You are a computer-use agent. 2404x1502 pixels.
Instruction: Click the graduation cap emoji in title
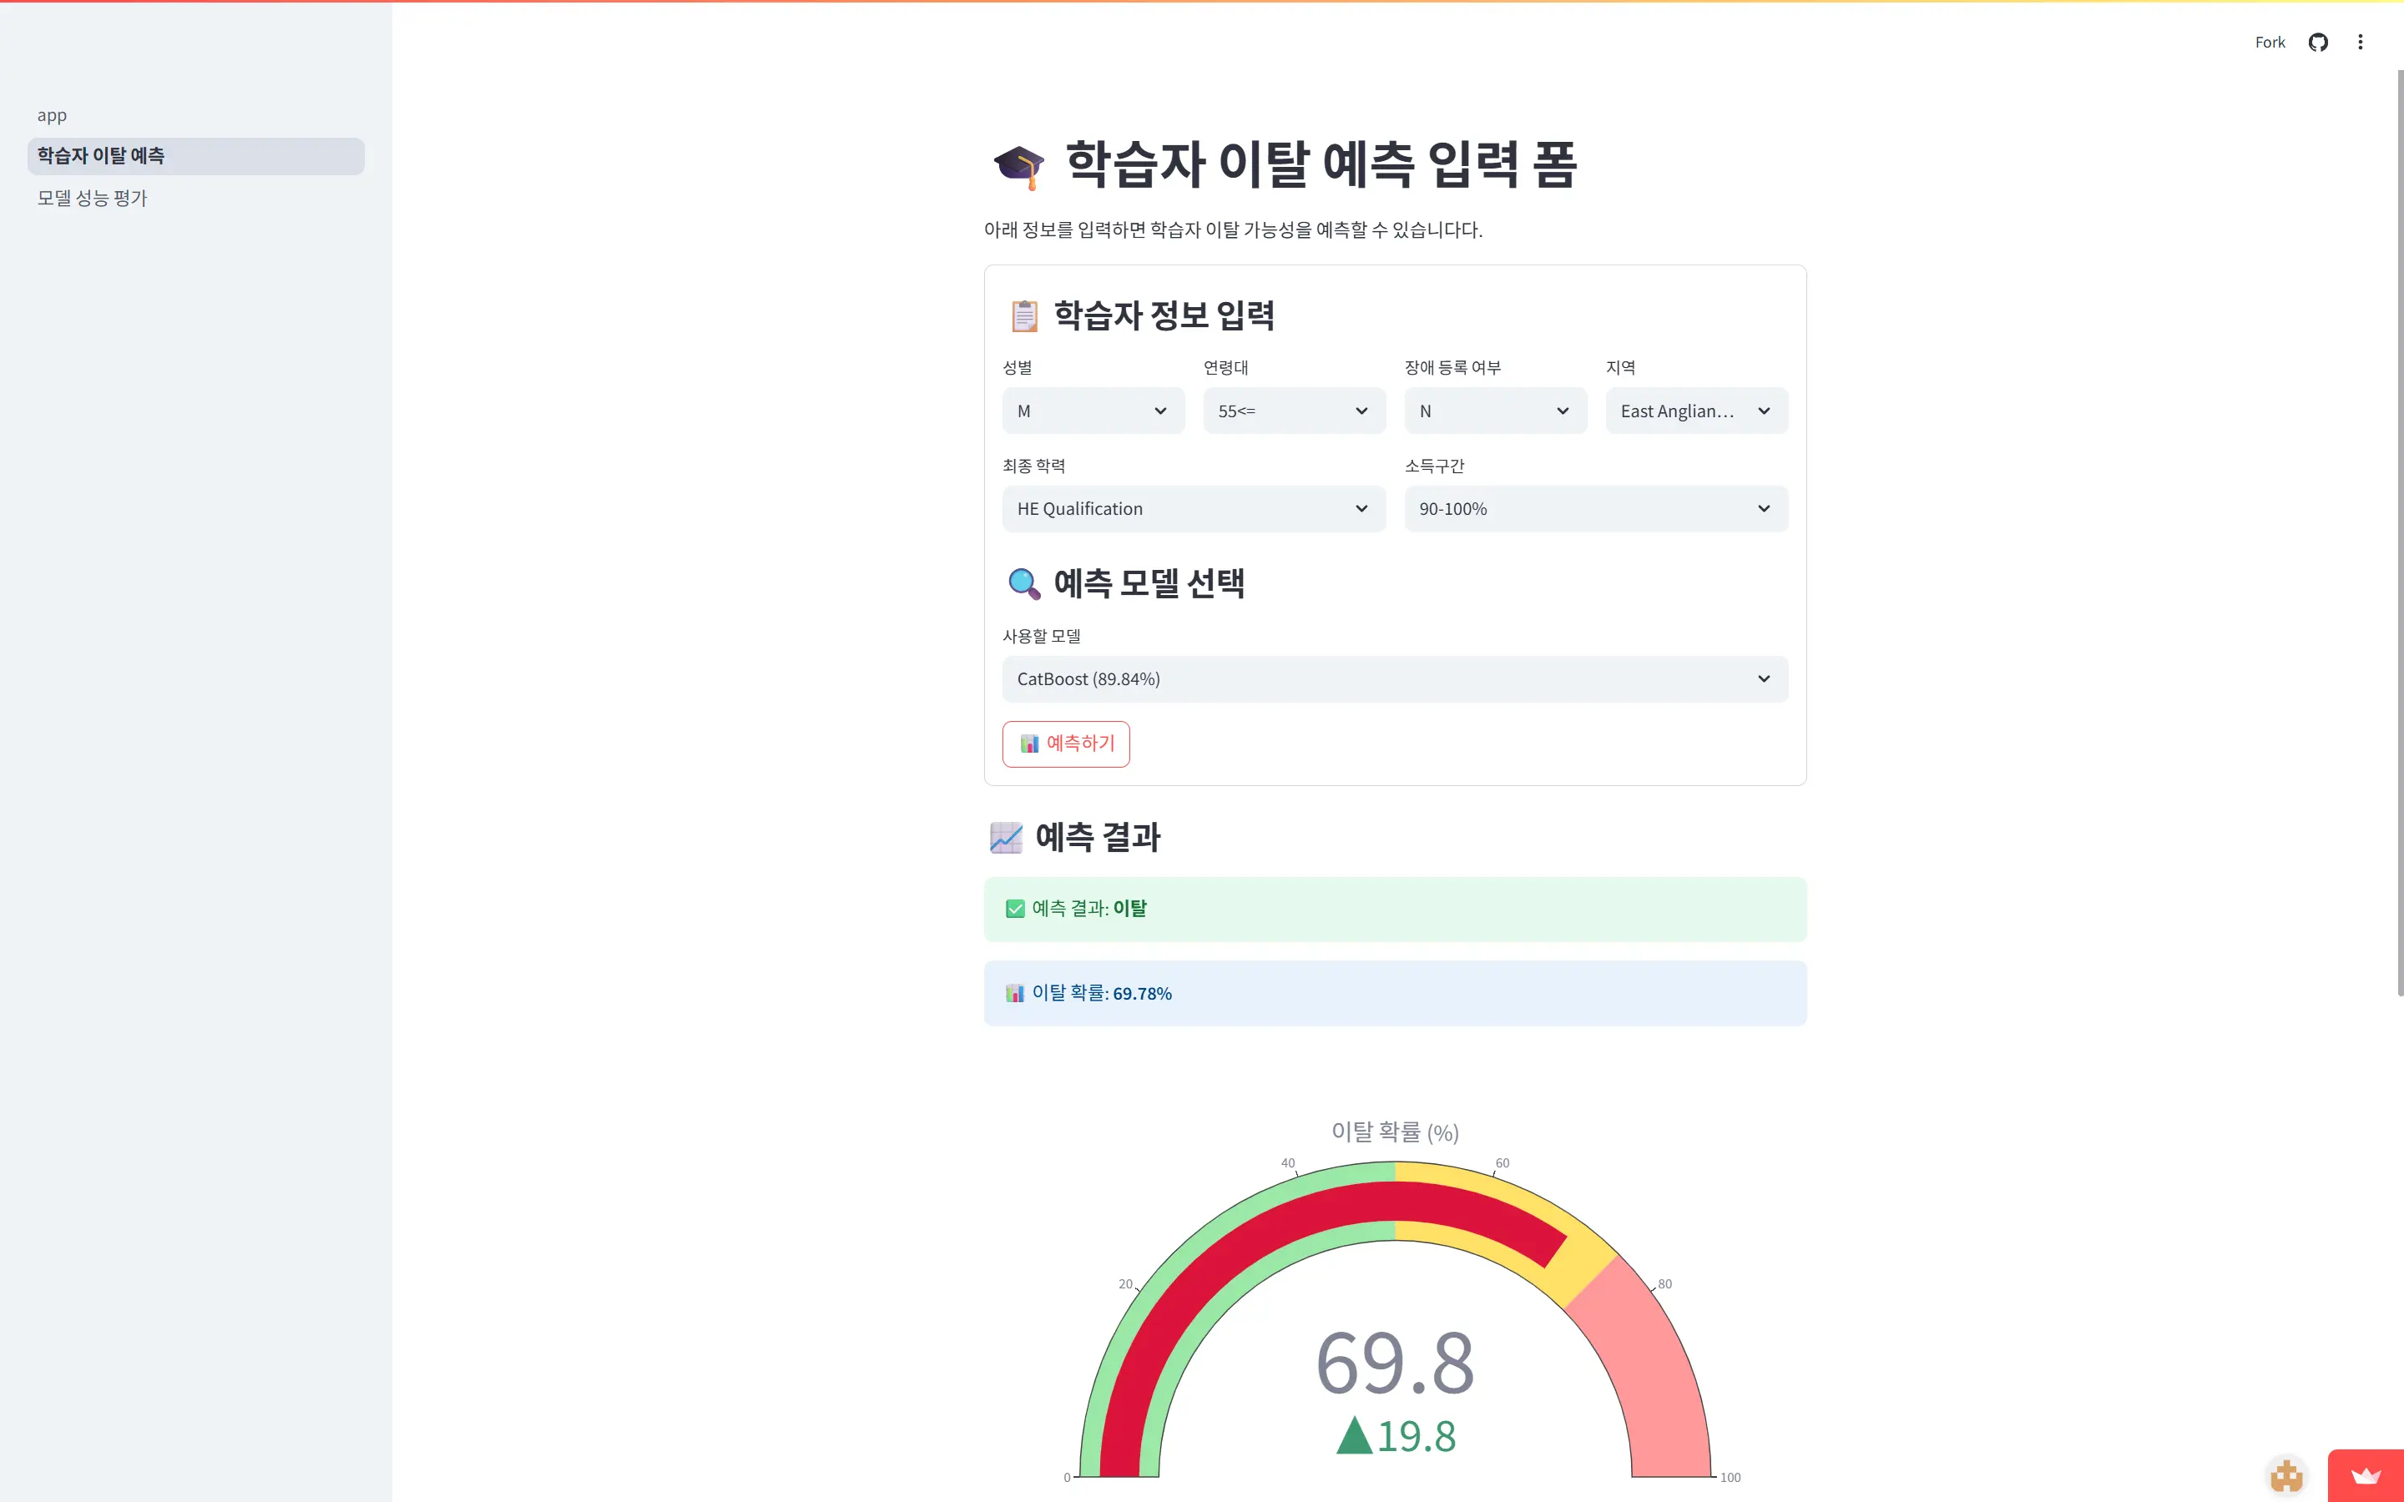click(1019, 166)
